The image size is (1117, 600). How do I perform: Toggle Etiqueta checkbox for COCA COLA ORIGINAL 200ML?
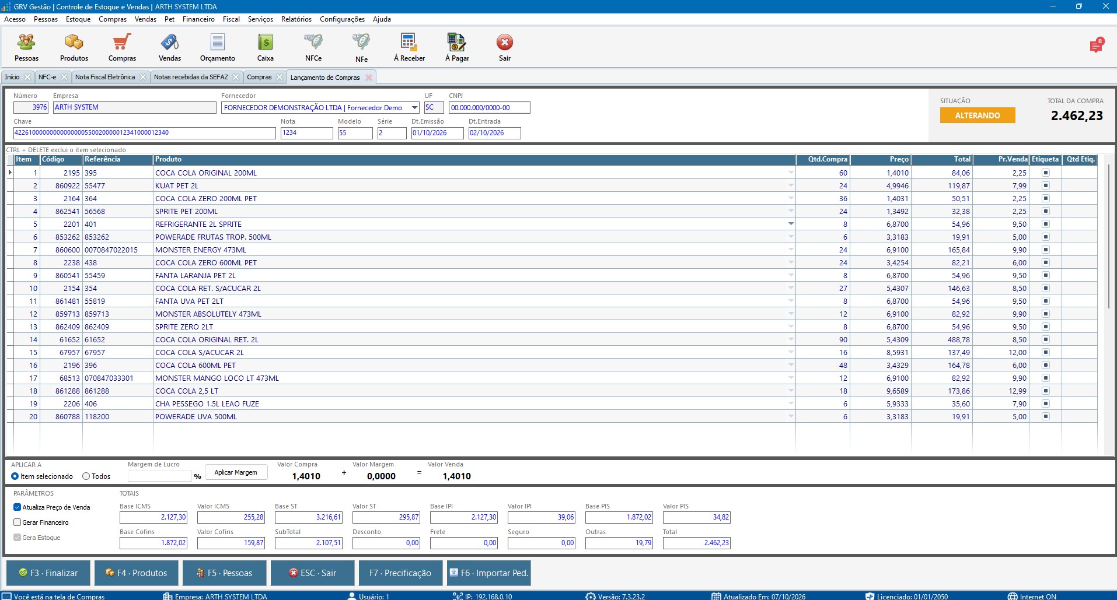coord(1046,173)
